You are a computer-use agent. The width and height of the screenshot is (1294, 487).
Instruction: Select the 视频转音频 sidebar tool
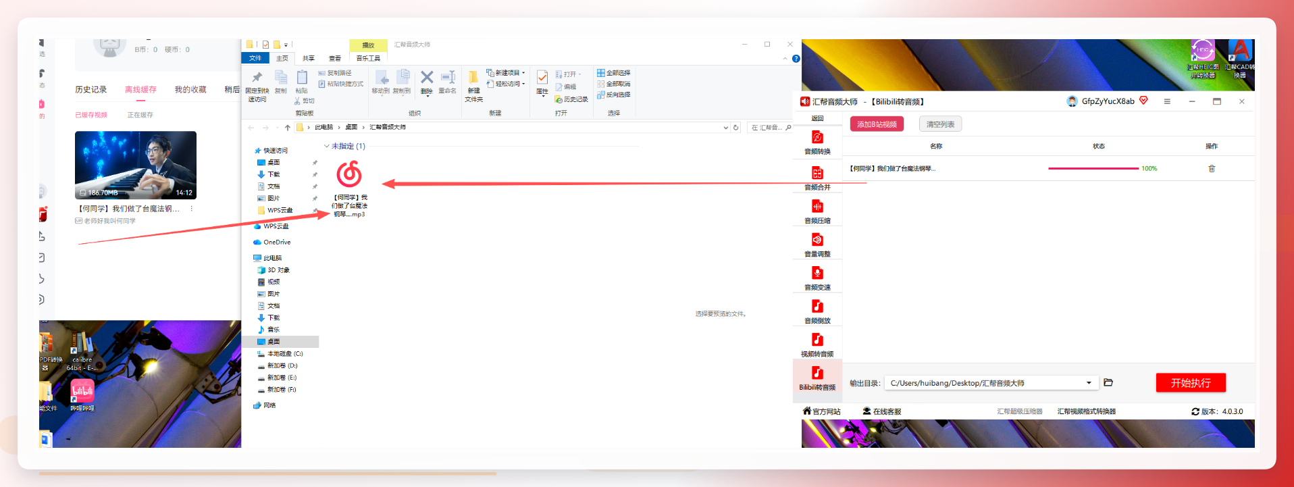pos(817,344)
